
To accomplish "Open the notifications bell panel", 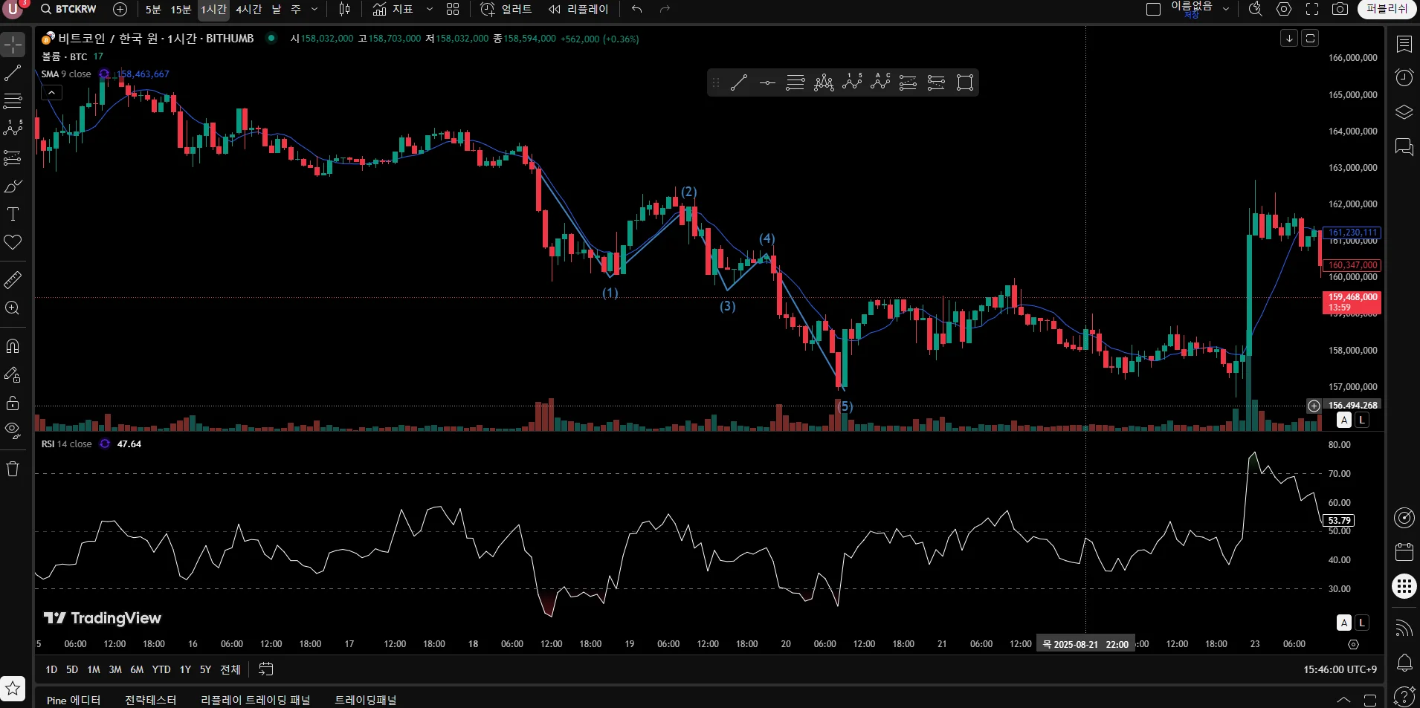I will tap(1404, 662).
